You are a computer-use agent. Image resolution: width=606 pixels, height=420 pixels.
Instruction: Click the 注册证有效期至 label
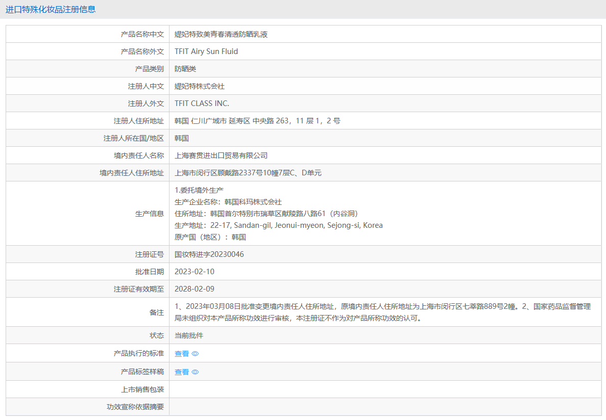coord(139,289)
